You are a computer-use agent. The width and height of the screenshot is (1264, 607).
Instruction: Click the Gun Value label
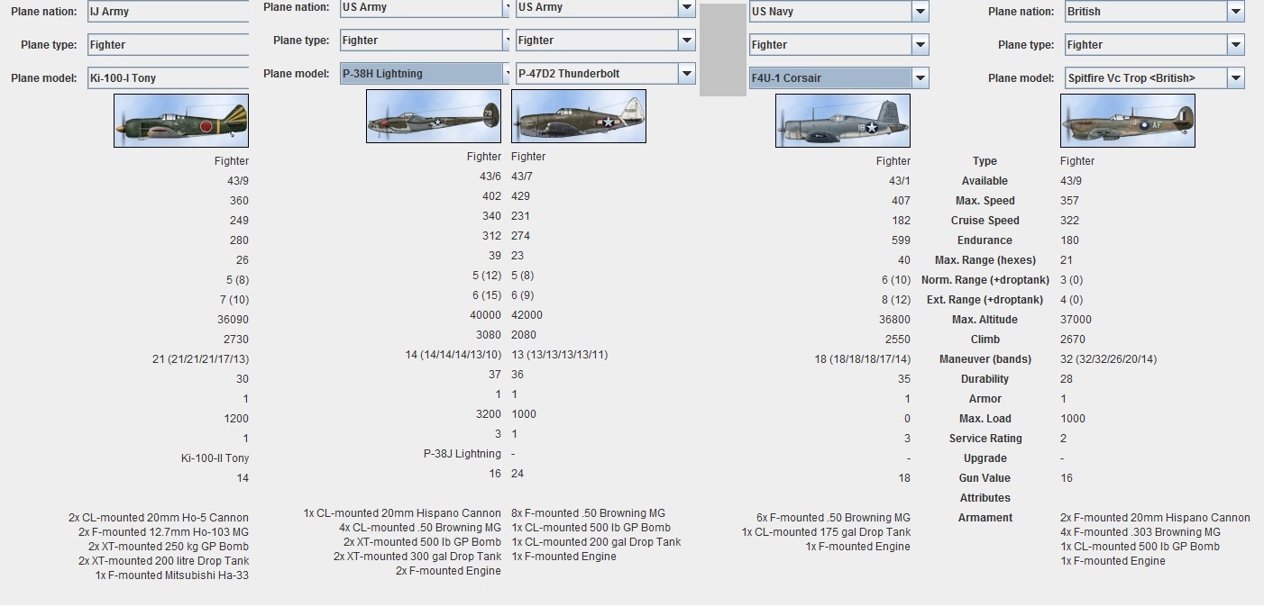tap(985, 478)
